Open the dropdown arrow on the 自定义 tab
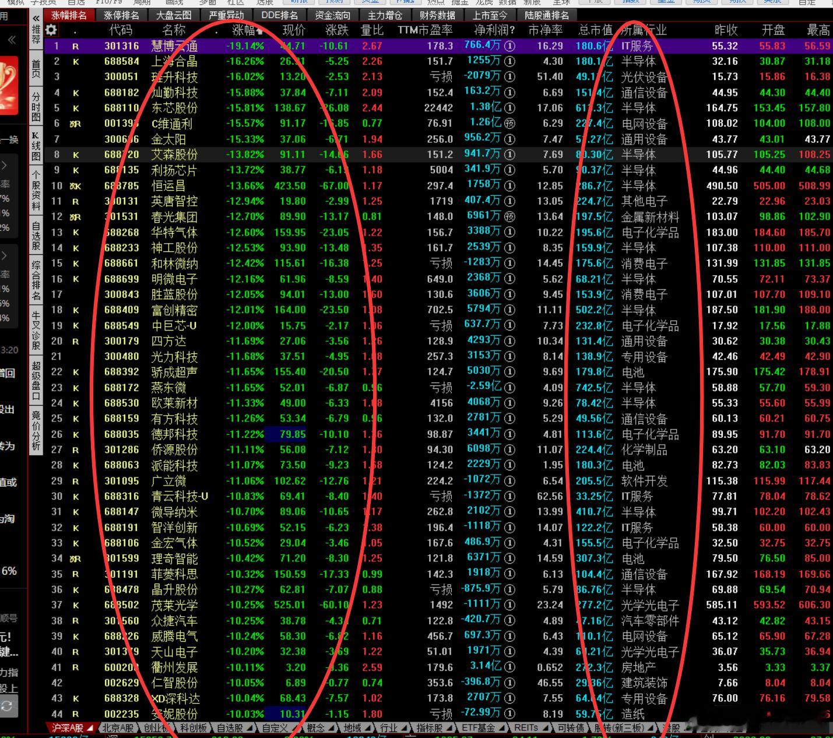Image resolution: width=833 pixels, height=738 pixels. coord(297,728)
